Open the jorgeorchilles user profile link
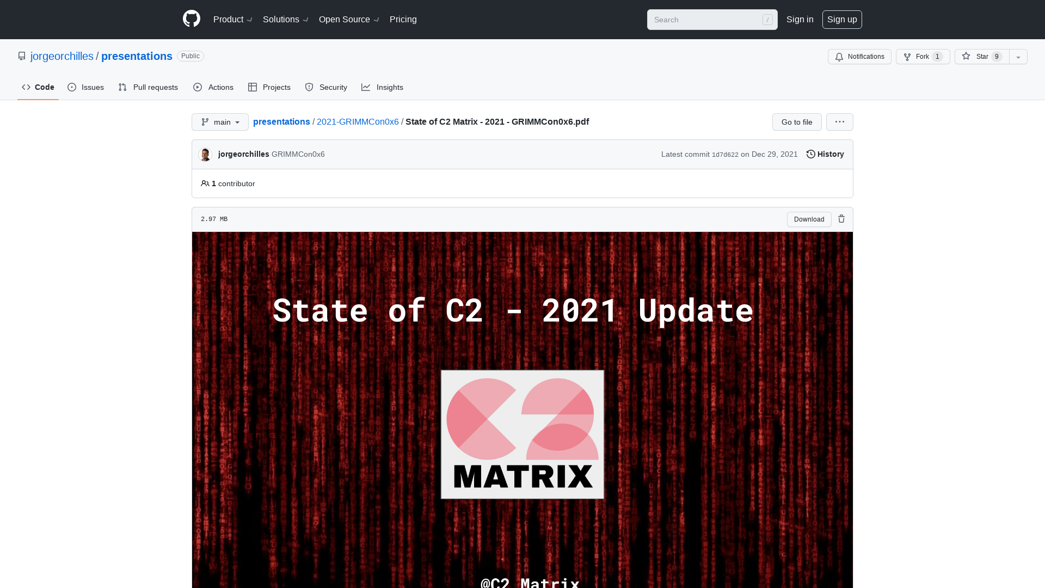Viewport: 1045px width, 588px height. (x=62, y=56)
